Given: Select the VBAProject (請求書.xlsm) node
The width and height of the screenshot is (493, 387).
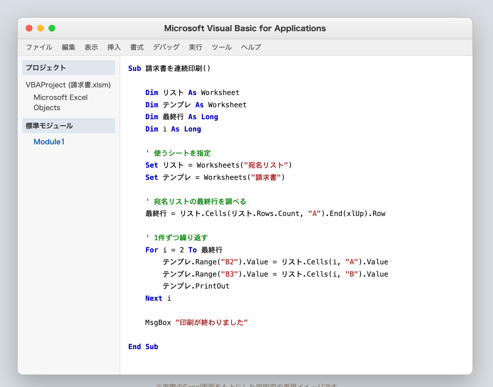Looking at the screenshot, I should (x=68, y=85).
